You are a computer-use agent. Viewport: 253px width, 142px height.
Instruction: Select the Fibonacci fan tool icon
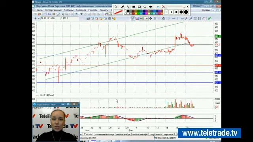pyautogui.click(x=191, y=19)
